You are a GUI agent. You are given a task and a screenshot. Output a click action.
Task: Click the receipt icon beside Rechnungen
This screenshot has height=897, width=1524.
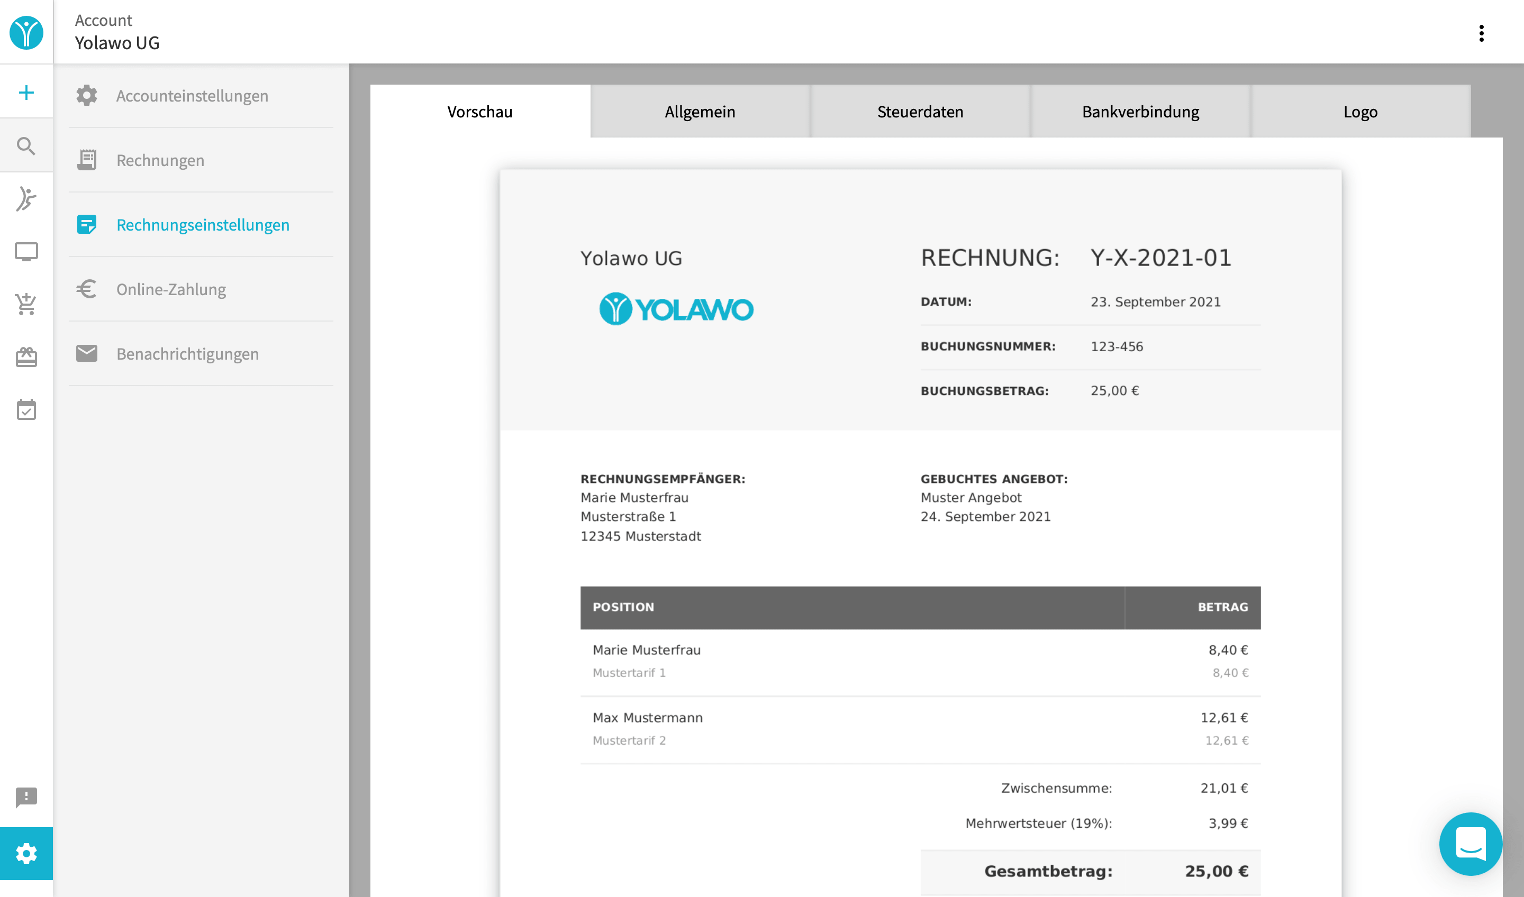(86, 160)
